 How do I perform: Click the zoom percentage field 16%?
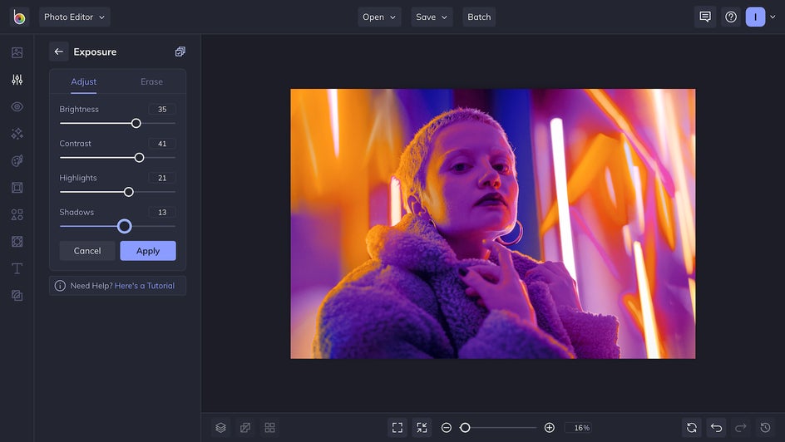[x=579, y=428]
